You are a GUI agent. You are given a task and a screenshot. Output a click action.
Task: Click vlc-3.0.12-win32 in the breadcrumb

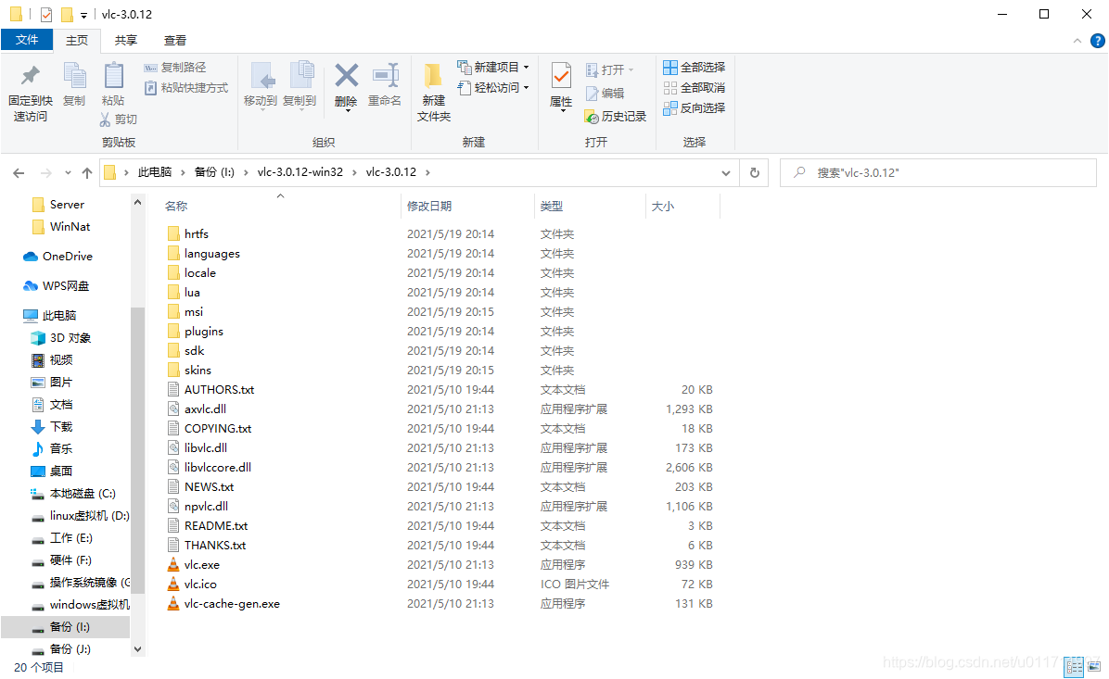(300, 172)
